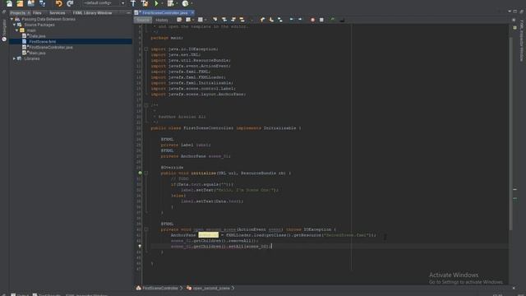Switch to the Projects tab
526x296 pixels.
[17, 13]
